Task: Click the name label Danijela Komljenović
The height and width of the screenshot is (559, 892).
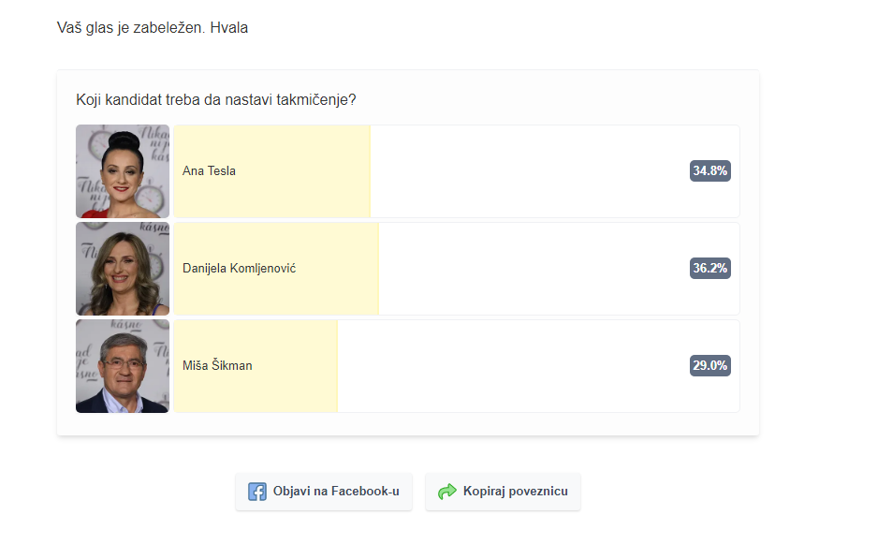Action: (239, 268)
